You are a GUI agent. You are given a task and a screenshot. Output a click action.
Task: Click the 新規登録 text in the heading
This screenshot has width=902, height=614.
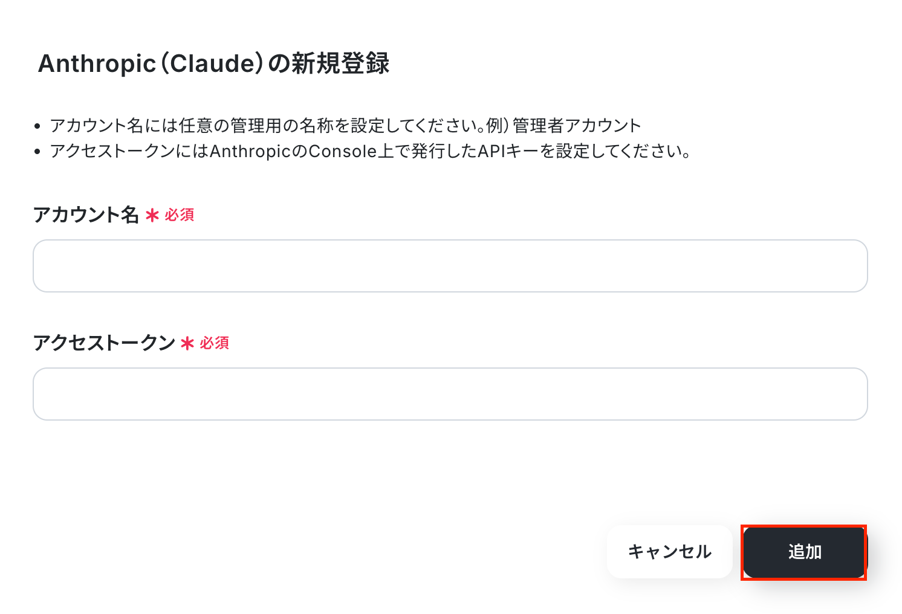coord(340,63)
